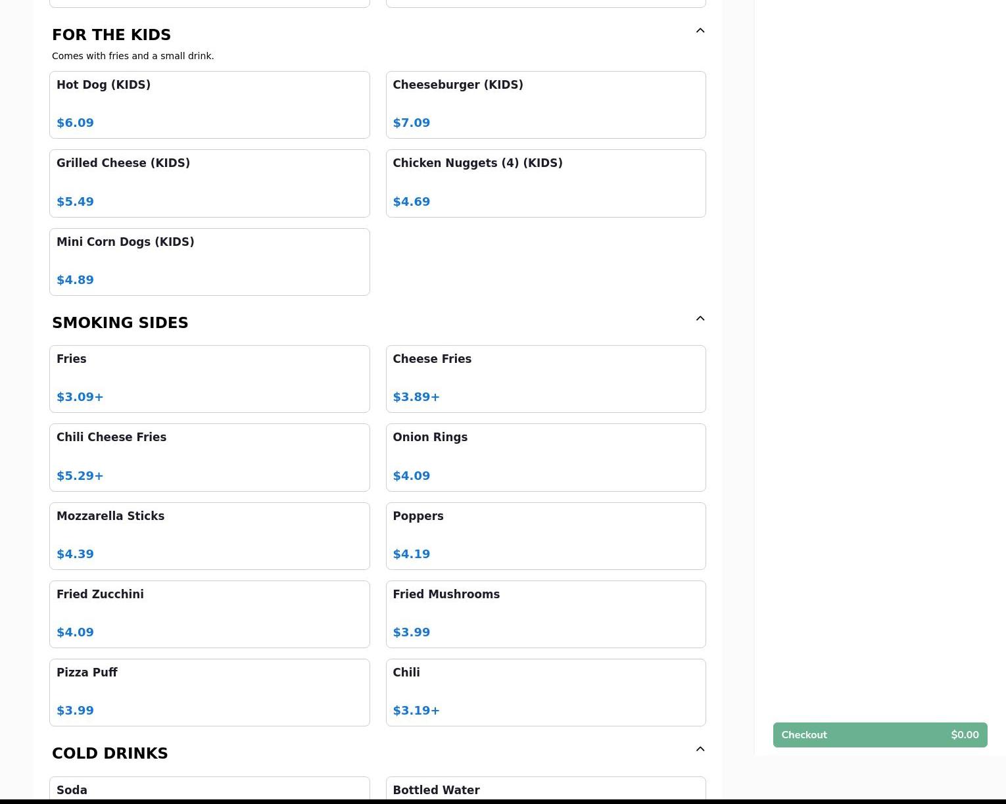Open the Chili side item
This screenshot has width=1006, height=804.
coord(545,692)
